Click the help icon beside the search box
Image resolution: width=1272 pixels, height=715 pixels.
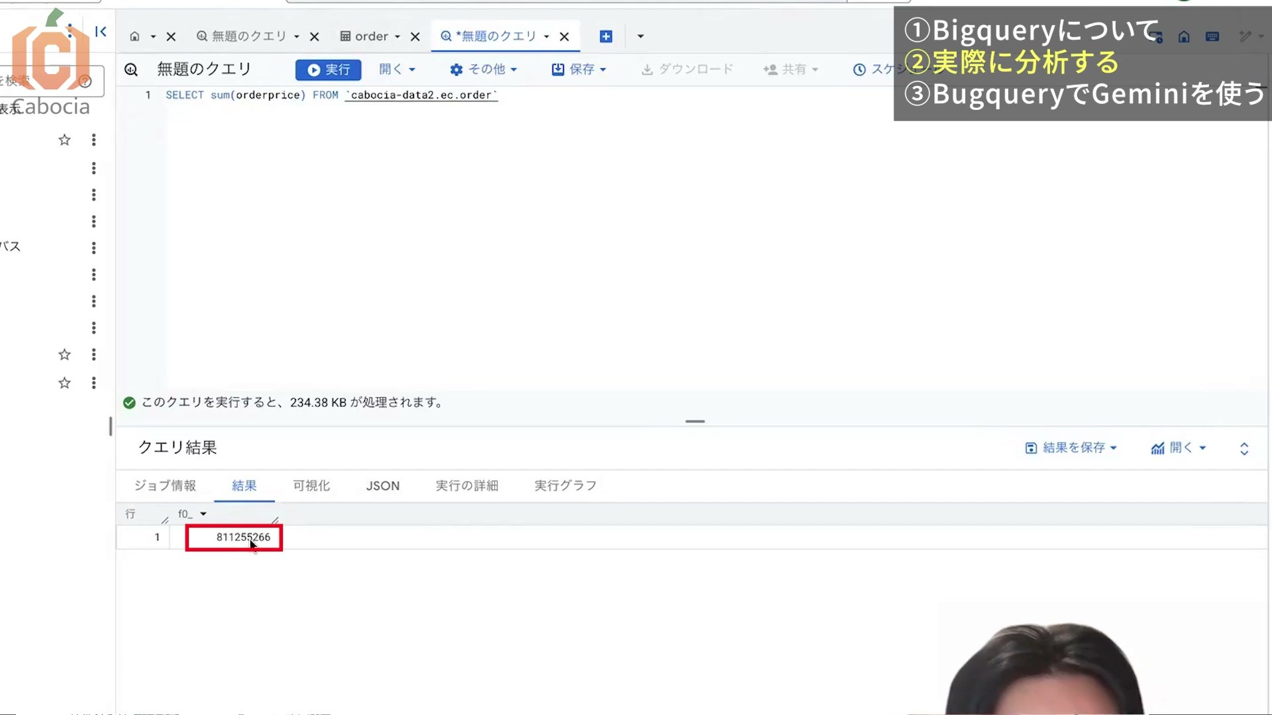(85, 81)
